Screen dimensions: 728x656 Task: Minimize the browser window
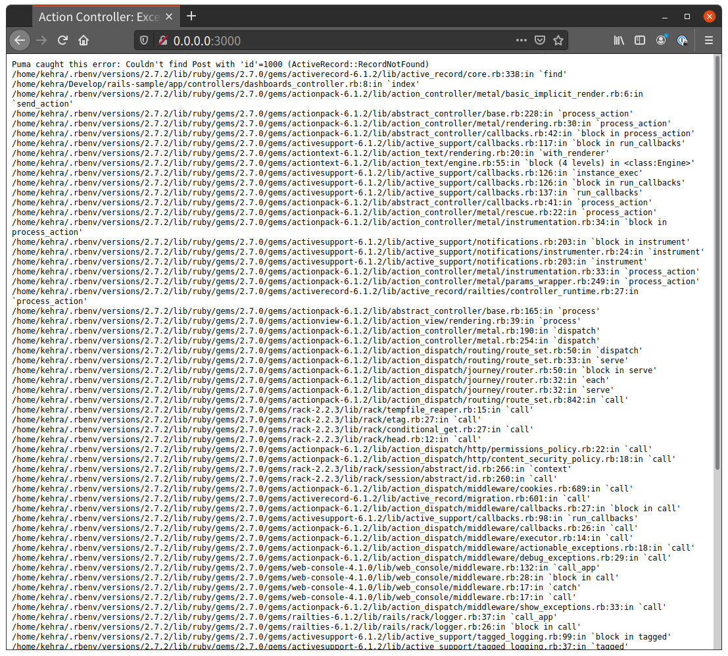pos(665,16)
